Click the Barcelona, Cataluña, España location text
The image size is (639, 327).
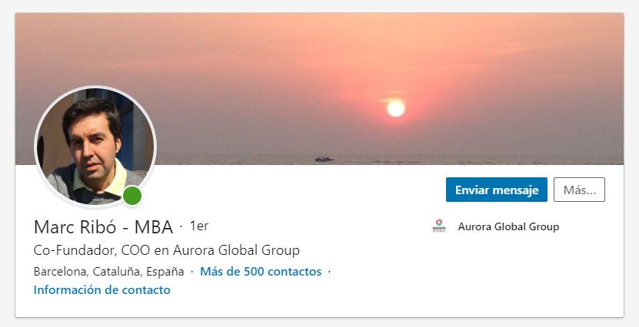pos(109,272)
